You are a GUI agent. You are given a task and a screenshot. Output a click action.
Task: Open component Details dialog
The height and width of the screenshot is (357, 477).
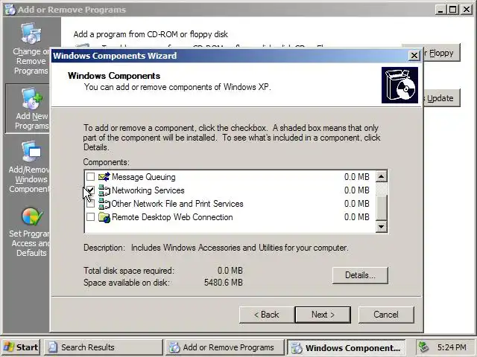click(360, 275)
